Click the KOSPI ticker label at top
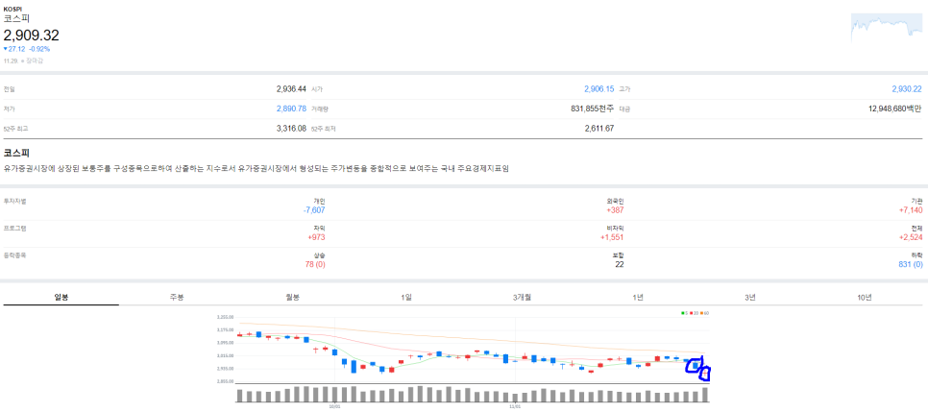The width and height of the screenshot is (928, 412). (x=12, y=9)
